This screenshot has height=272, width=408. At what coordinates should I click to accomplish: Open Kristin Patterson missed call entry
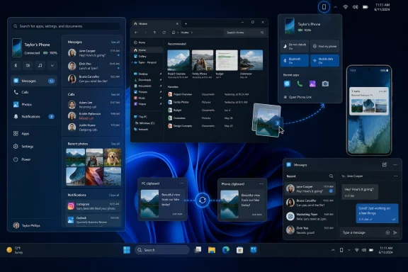point(93,116)
